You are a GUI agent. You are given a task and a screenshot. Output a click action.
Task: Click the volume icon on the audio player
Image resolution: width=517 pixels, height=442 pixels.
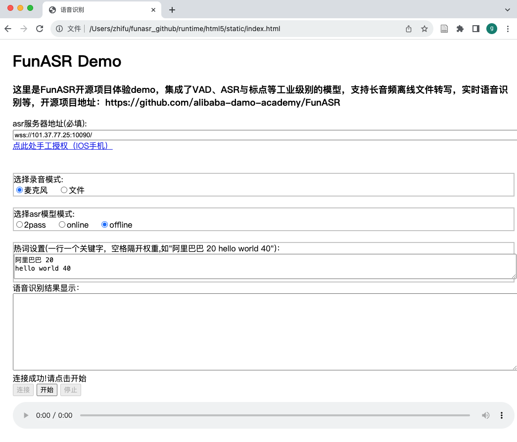point(485,415)
